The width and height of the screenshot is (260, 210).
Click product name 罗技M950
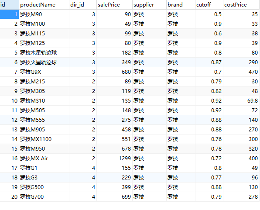coord(32,149)
